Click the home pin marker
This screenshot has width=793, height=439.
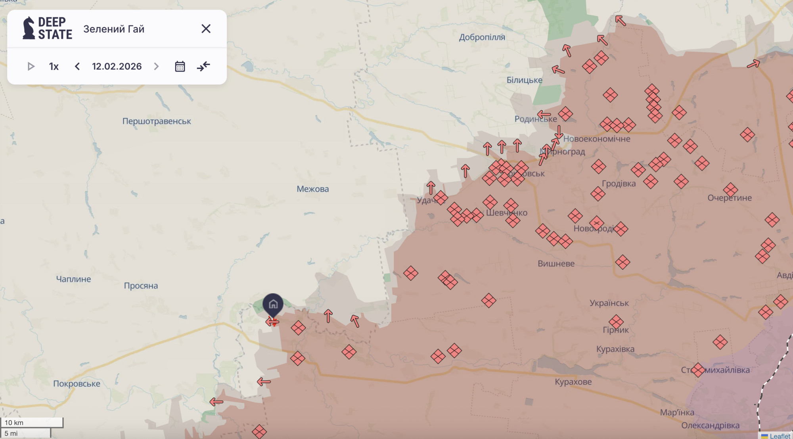pos(273,305)
